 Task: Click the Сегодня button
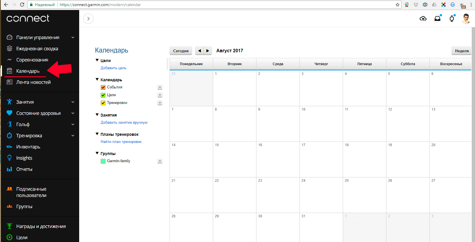181,51
